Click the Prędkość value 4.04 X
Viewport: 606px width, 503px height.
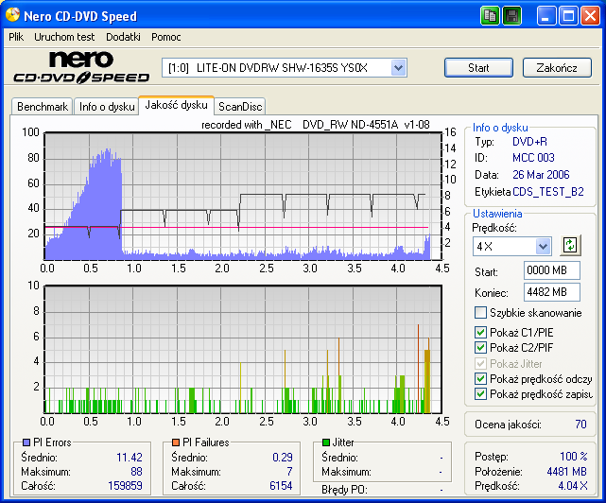pyautogui.click(x=573, y=486)
